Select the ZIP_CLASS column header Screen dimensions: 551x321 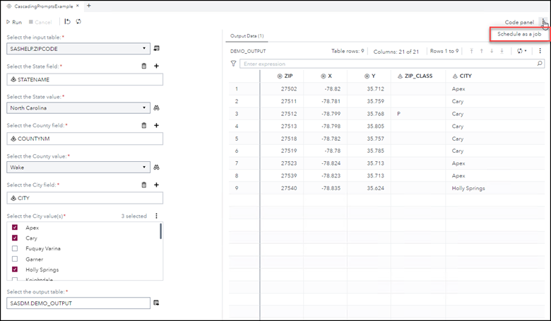(418, 76)
